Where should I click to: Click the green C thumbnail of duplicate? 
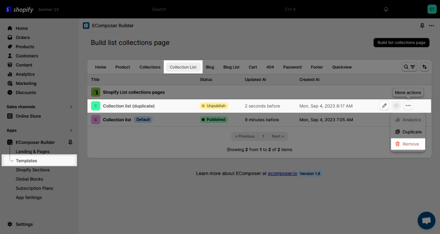click(x=96, y=106)
